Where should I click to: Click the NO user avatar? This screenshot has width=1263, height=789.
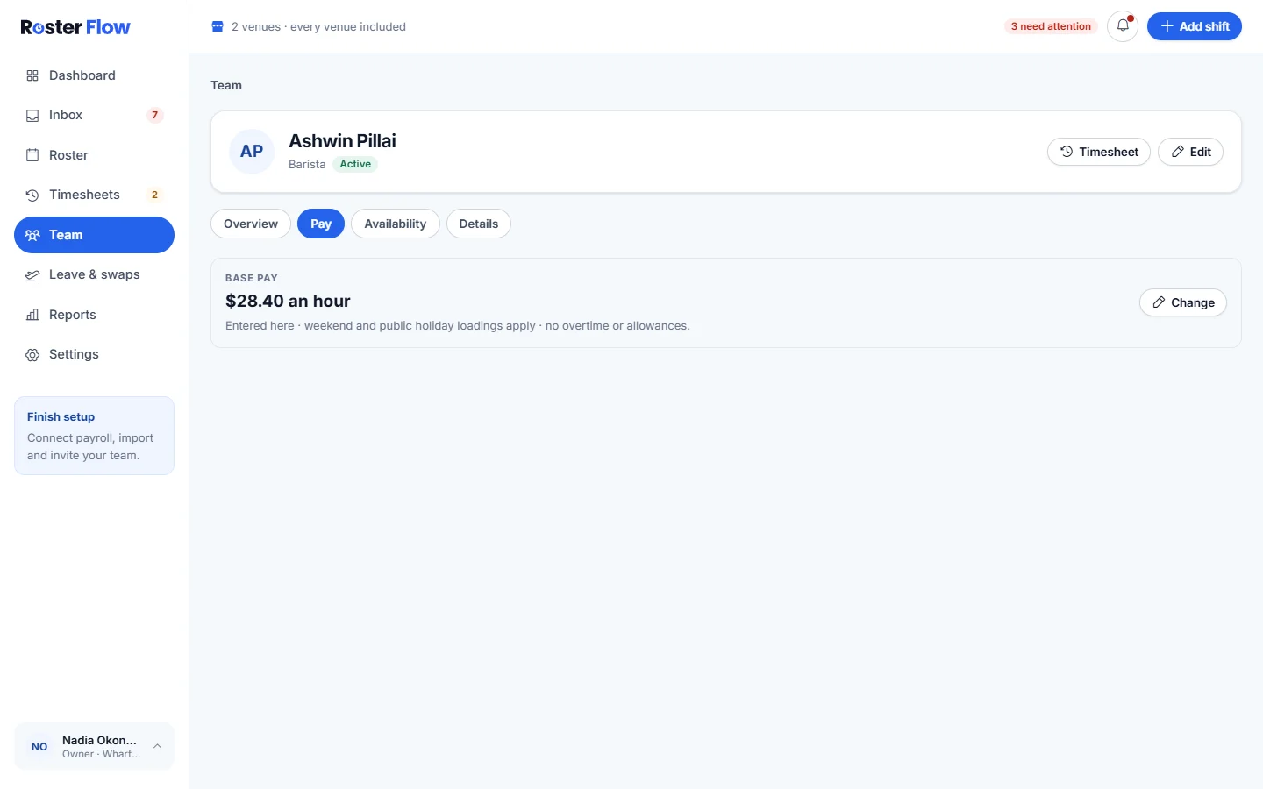tap(39, 747)
